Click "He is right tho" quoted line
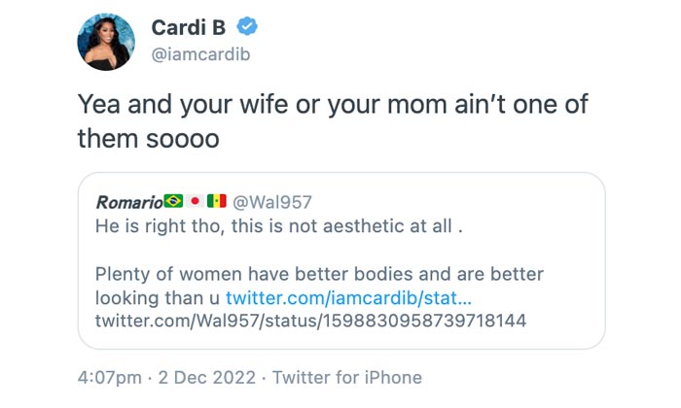The height and width of the screenshot is (408, 681). (277, 225)
